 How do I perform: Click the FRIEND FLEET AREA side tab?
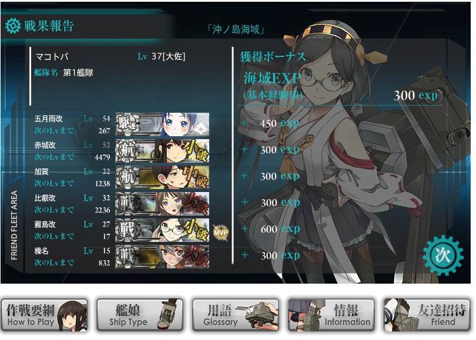tap(14, 225)
